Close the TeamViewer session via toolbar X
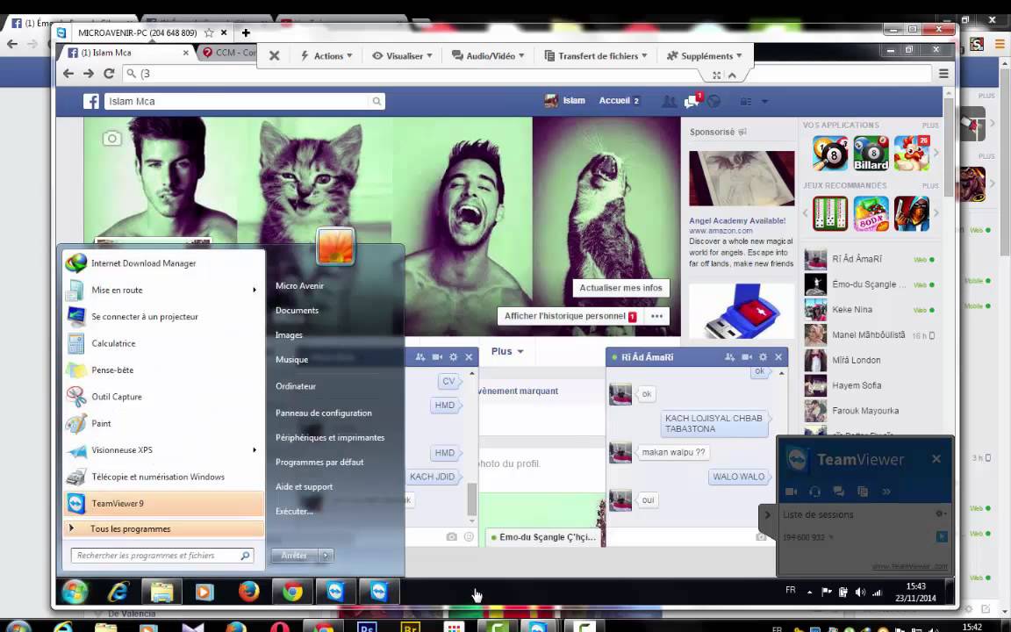 click(274, 56)
